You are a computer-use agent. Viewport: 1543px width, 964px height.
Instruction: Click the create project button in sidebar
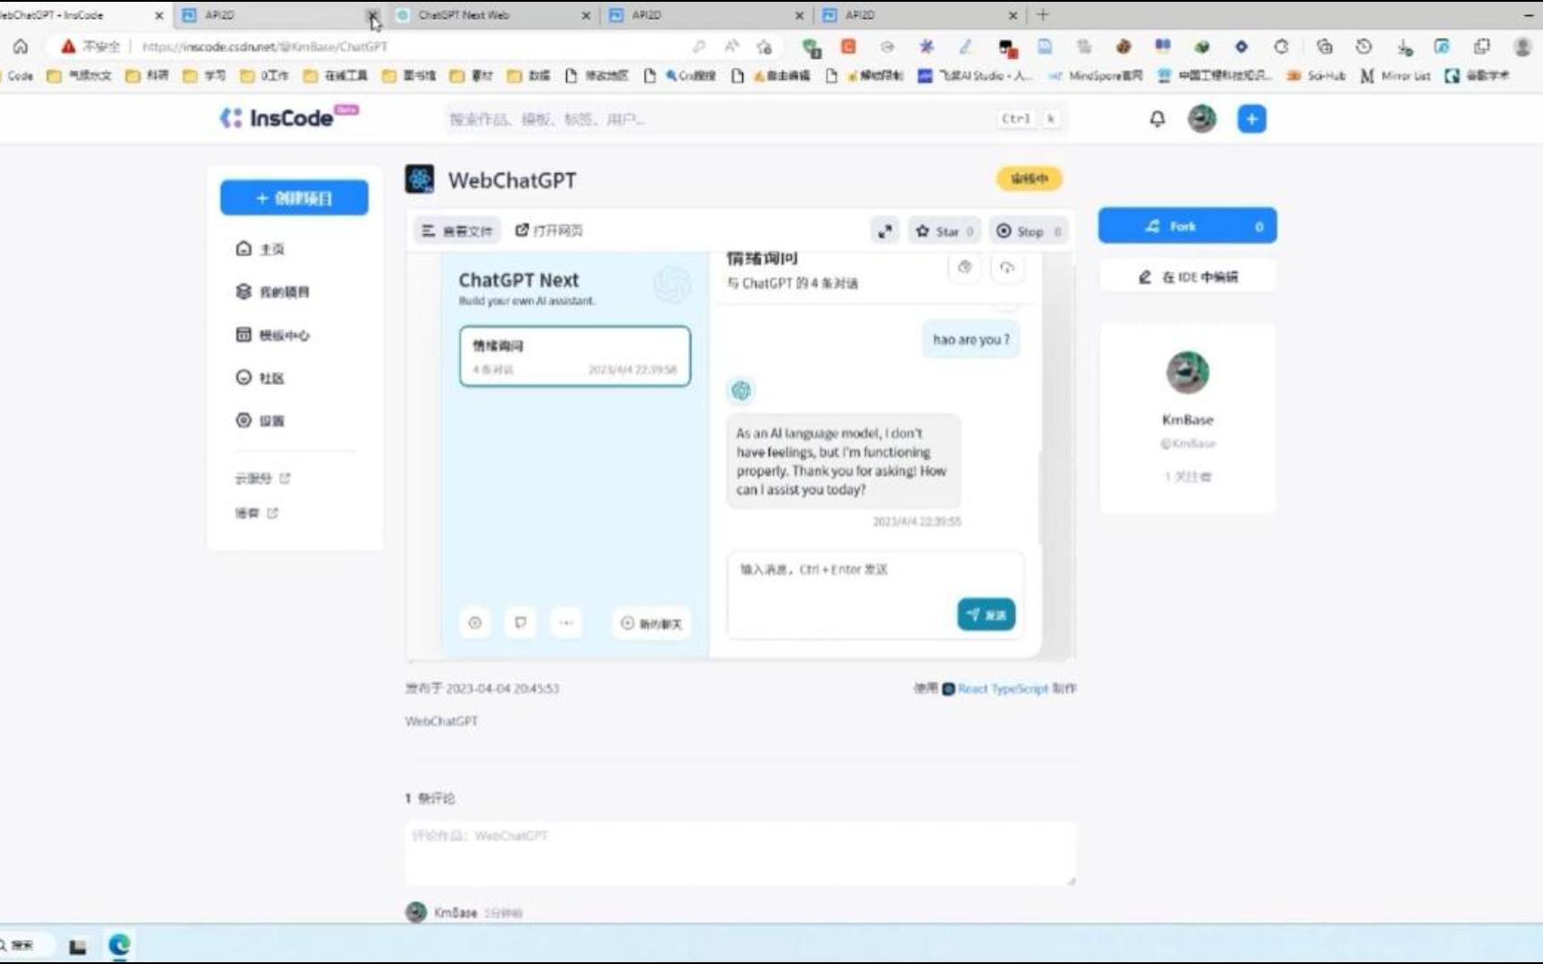click(294, 198)
